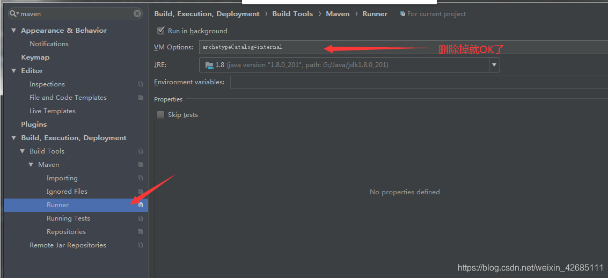Viewport: 608px width, 278px height.
Task: Click Build, Execution, Deployment breadcrumb
Action: (207, 13)
